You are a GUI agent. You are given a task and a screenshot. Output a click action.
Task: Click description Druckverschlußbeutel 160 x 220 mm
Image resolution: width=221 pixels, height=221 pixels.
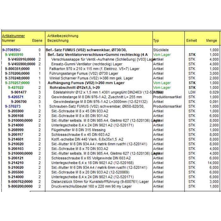(x=91, y=186)
